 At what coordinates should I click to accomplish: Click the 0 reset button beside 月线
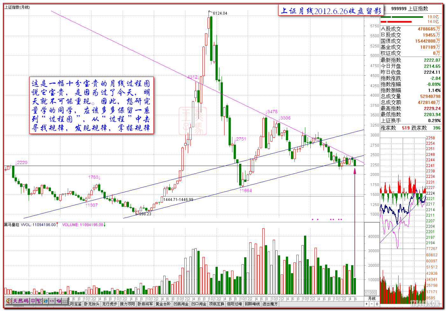tap(377, 304)
